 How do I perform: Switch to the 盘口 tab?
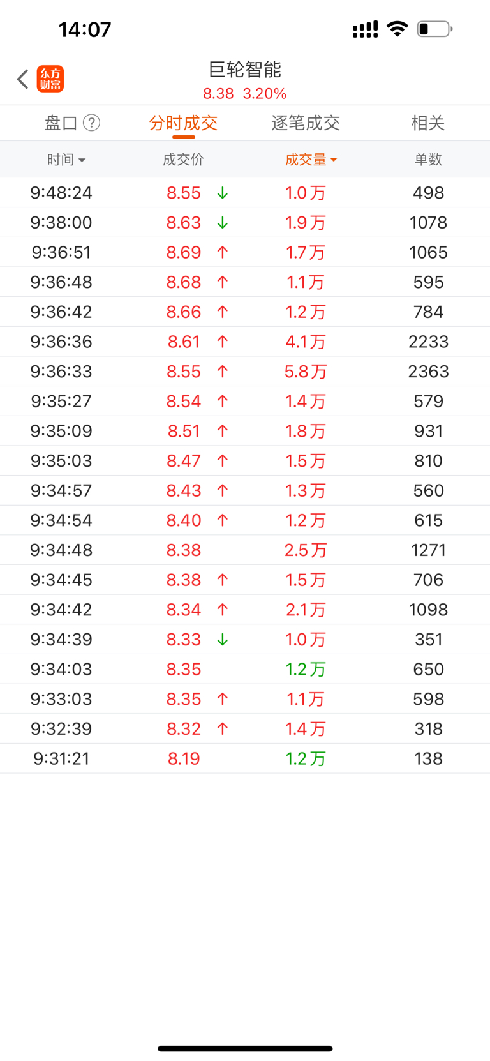coord(61,123)
